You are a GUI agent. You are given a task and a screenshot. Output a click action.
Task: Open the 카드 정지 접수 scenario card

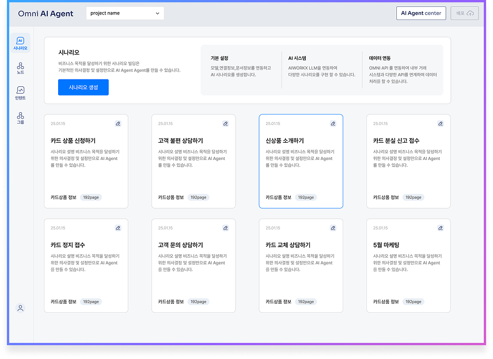click(86, 266)
